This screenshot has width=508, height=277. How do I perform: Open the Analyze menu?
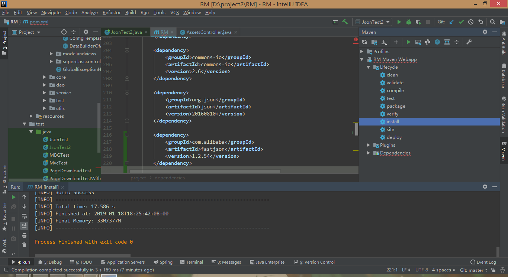point(90,13)
